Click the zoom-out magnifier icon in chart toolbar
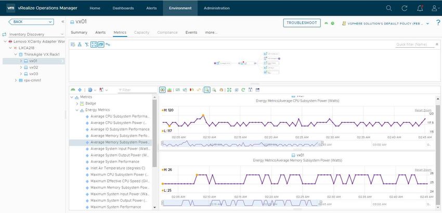The height and width of the screenshot is (213, 442). coord(214,90)
